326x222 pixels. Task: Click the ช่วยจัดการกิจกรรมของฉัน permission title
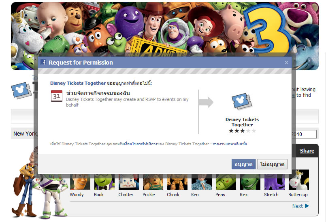(x=98, y=93)
